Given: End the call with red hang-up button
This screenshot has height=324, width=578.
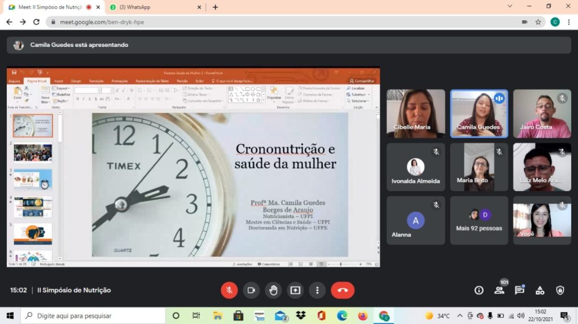Looking at the screenshot, I should click(x=343, y=290).
